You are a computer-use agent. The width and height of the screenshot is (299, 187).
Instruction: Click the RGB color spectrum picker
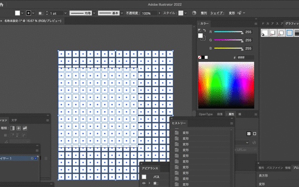click(226, 85)
